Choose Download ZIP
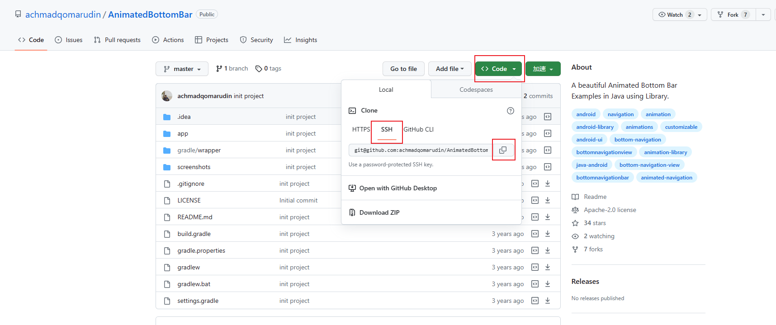The height and width of the screenshot is (325, 776). [374, 212]
